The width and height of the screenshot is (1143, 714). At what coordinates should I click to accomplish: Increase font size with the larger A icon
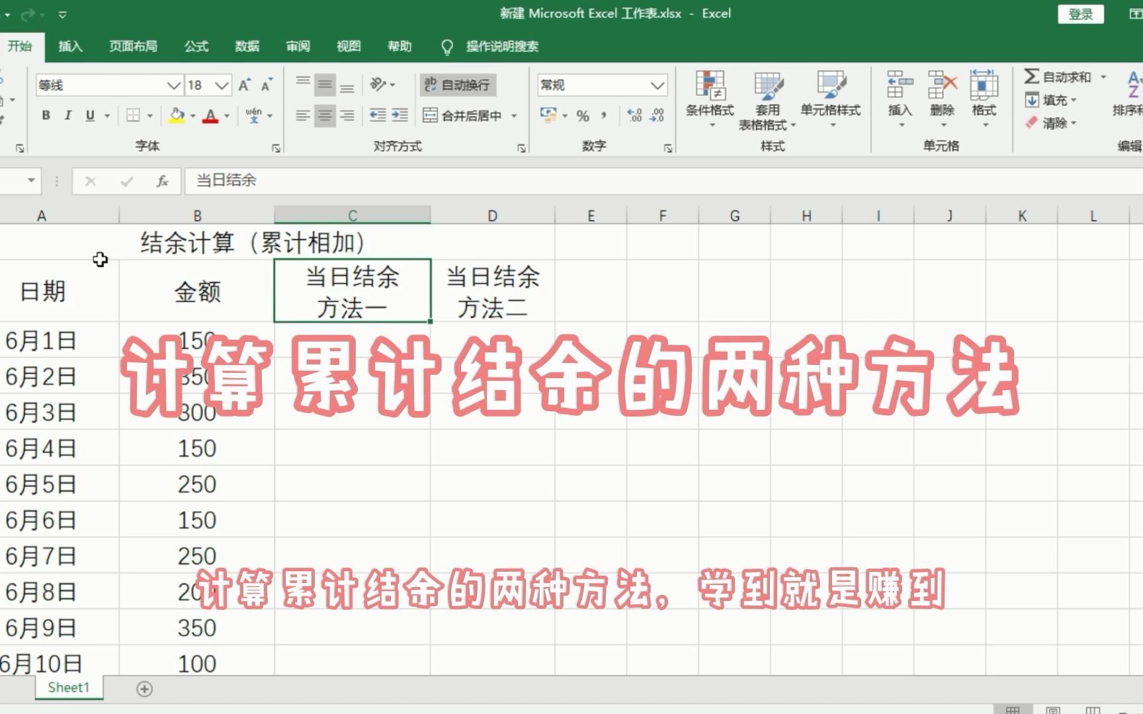244,85
